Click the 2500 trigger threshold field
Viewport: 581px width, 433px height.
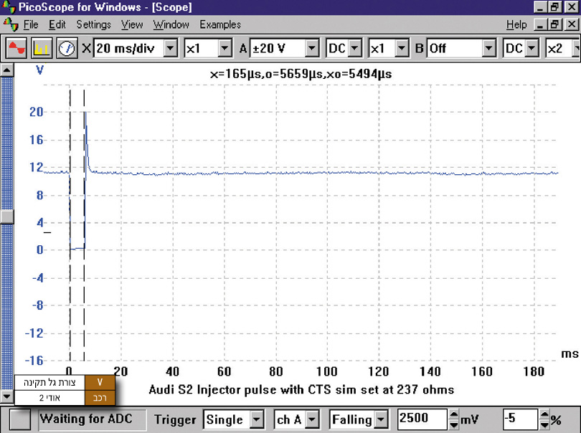(x=421, y=419)
